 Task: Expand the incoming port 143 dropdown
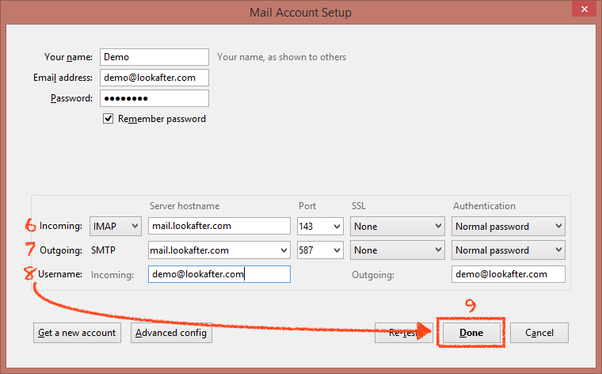click(320, 227)
